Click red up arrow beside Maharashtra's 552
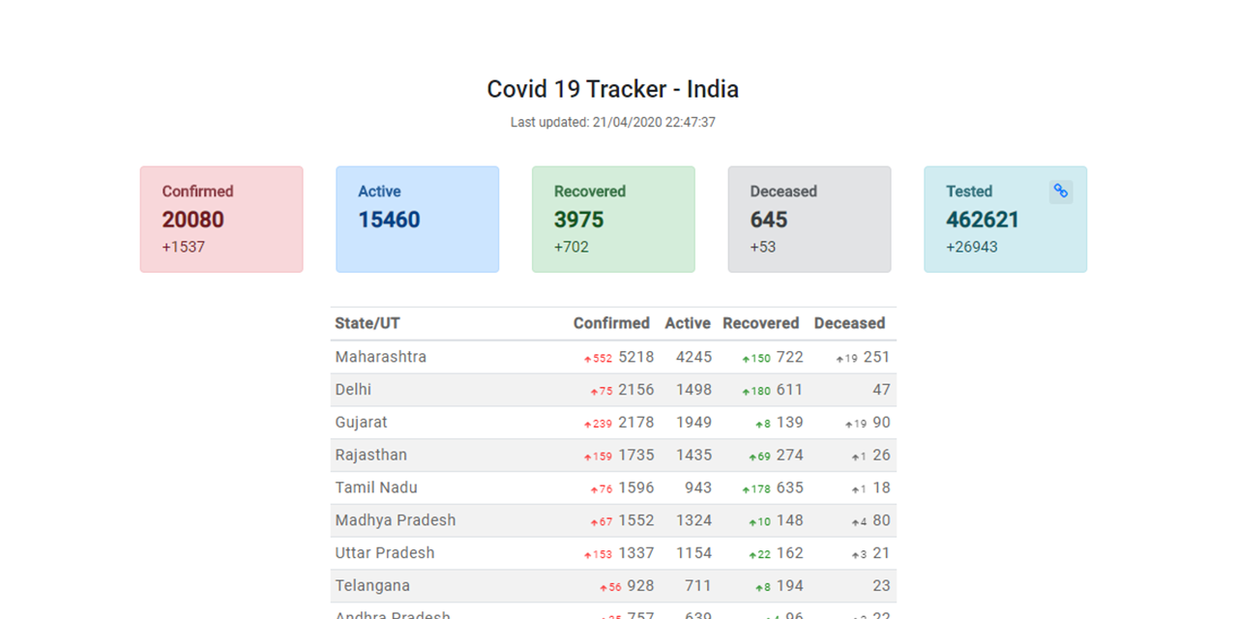 (587, 359)
